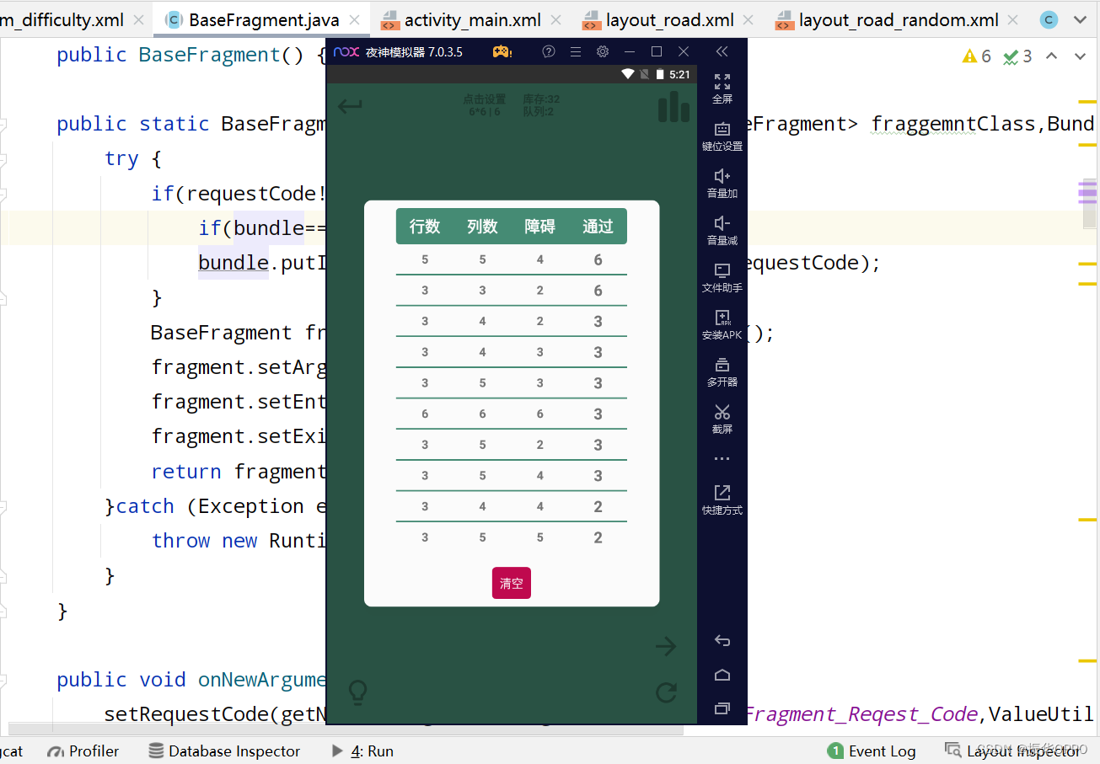The image size is (1100, 764).
Task: Click the warnings indicator showing 6
Action: [977, 56]
